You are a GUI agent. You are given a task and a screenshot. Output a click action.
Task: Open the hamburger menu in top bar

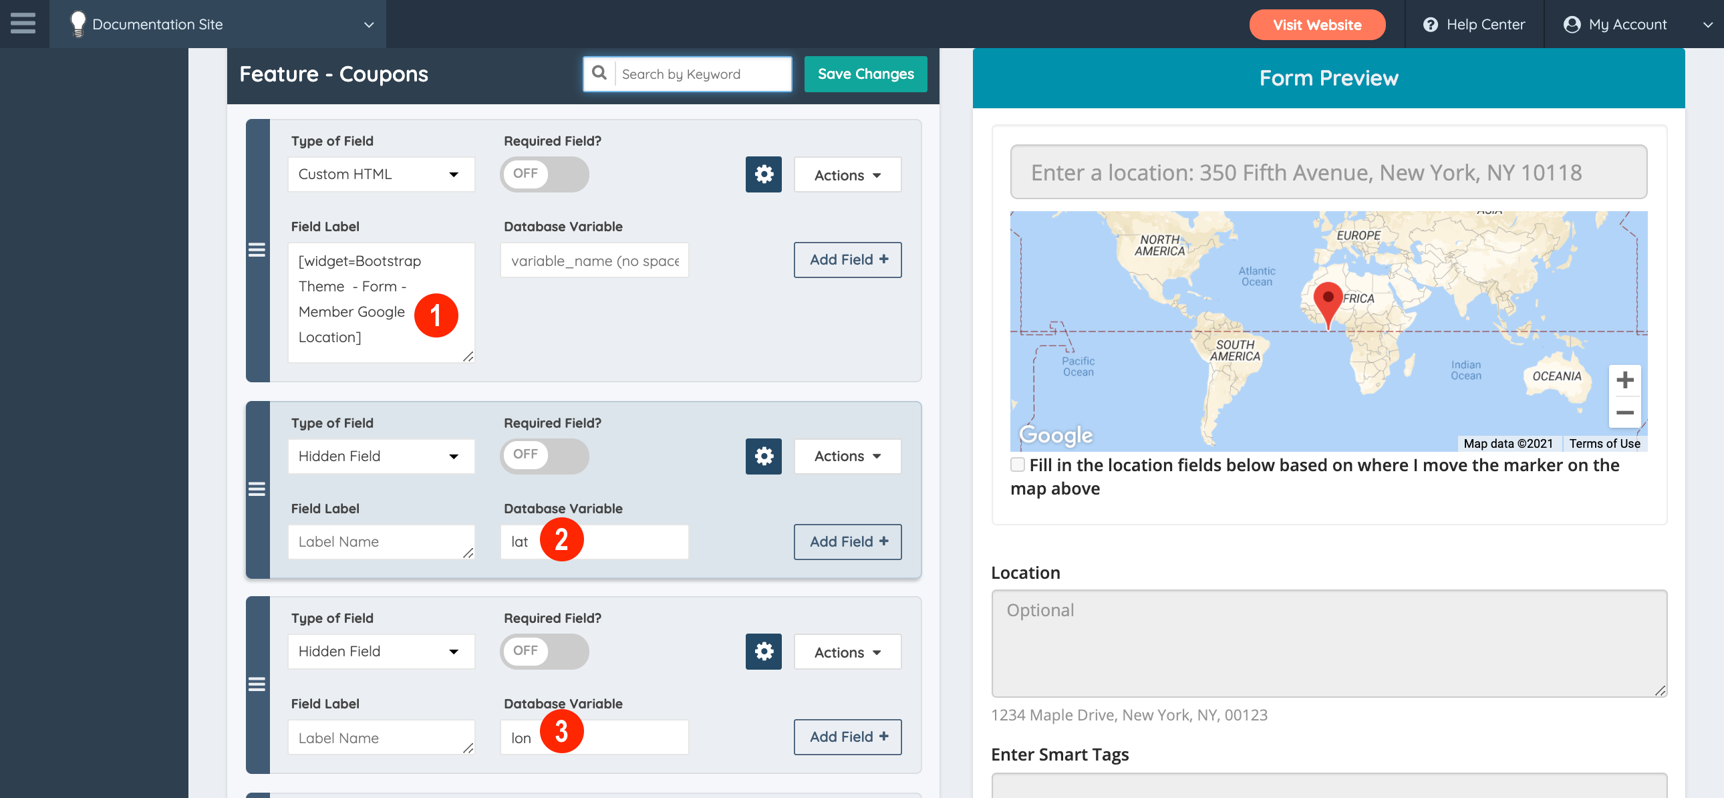pyautogui.click(x=23, y=23)
